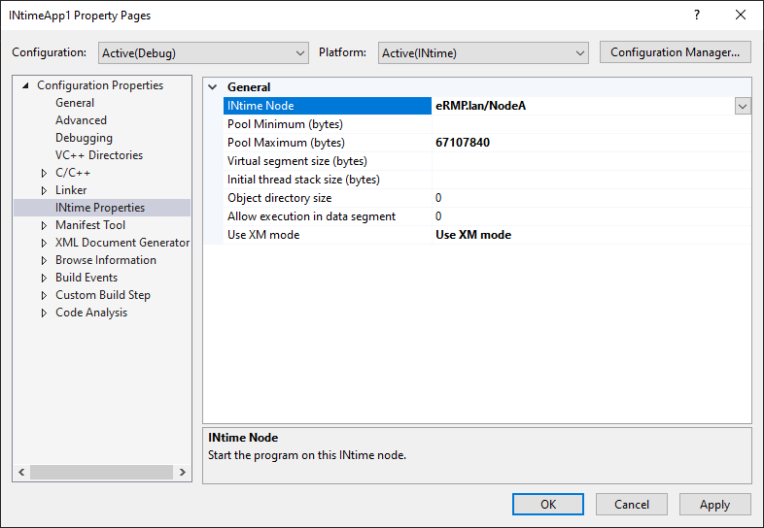
Task: Click the empty Pool Minimum value field
Action: point(592,124)
